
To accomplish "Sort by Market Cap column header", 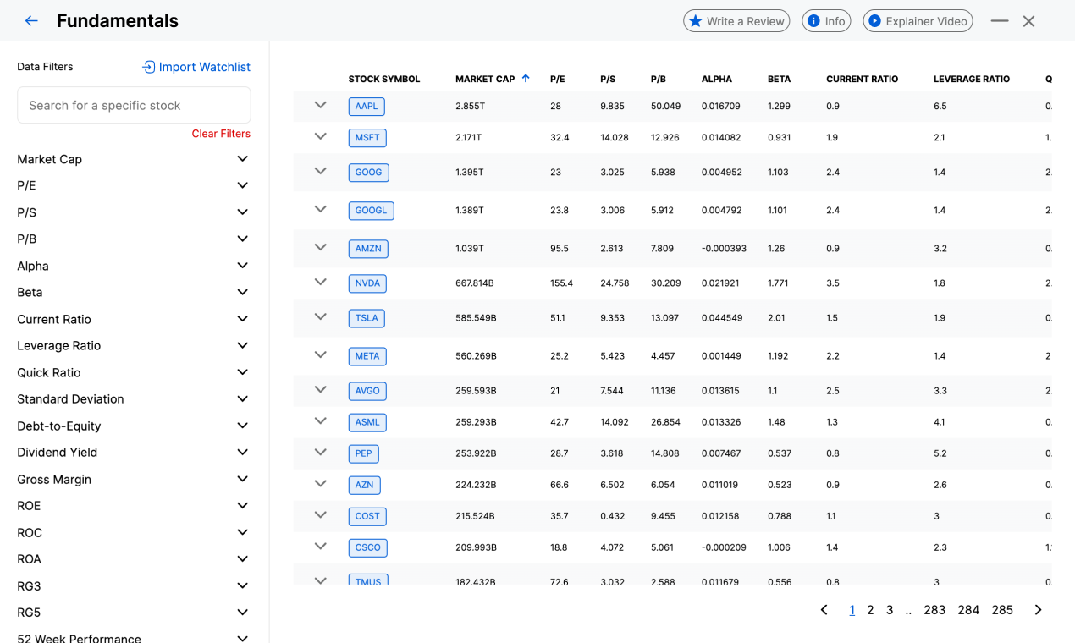I will coord(485,79).
